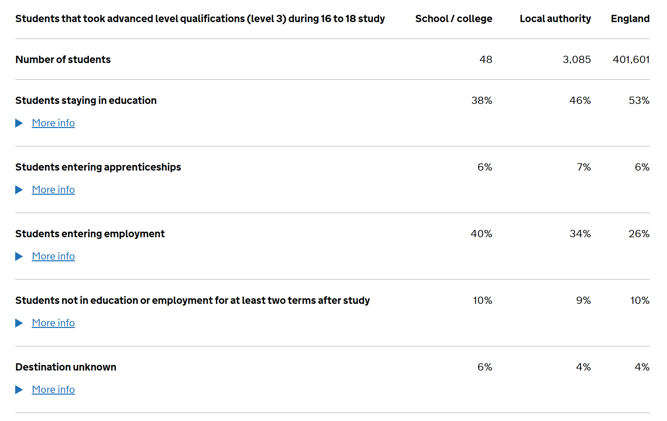This screenshot has width=667, height=421.
Task: Open More info link for staying in education
Action: pos(53,123)
